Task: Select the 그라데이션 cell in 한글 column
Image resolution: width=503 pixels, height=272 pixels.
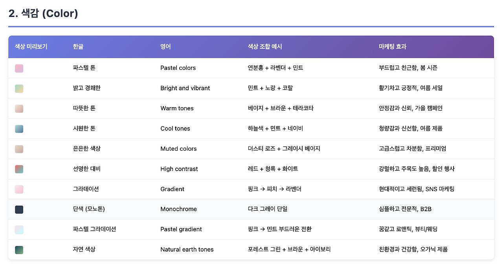Action: pos(86,189)
